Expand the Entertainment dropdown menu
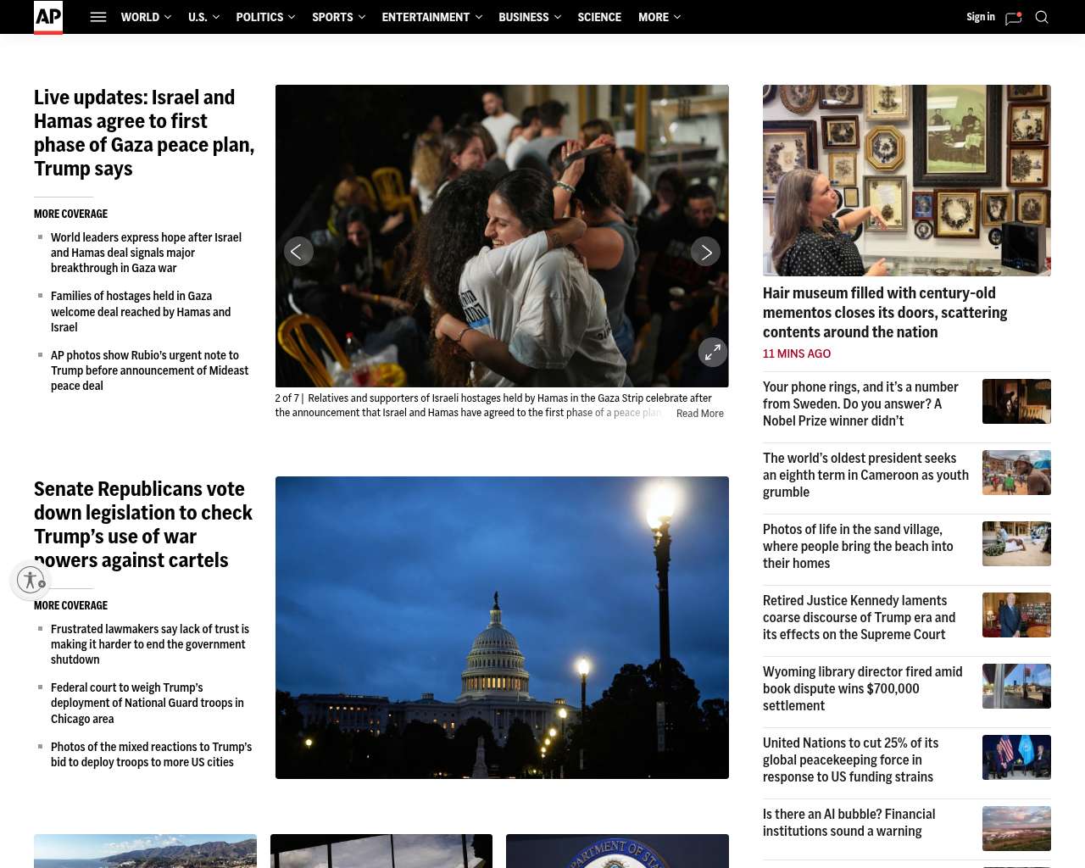The image size is (1085, 868). point(431,17)
